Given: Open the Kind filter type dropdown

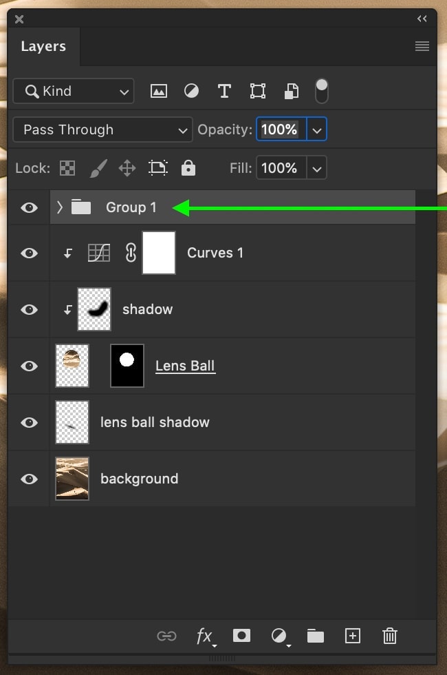Looking at the screenshot, I should pos(74,91).
